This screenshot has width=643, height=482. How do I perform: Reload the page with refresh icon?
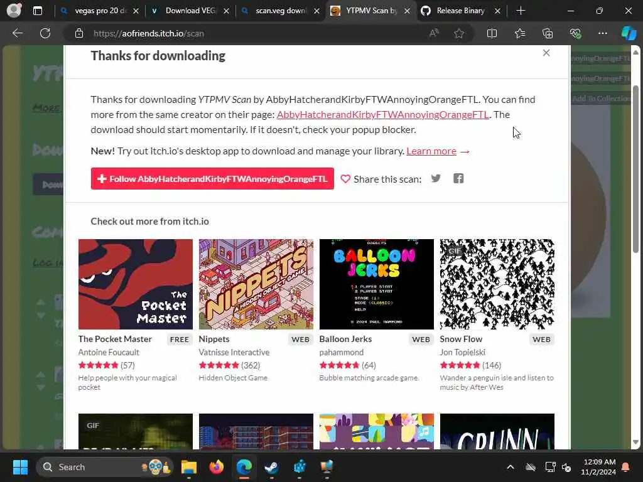coord(45,33)
